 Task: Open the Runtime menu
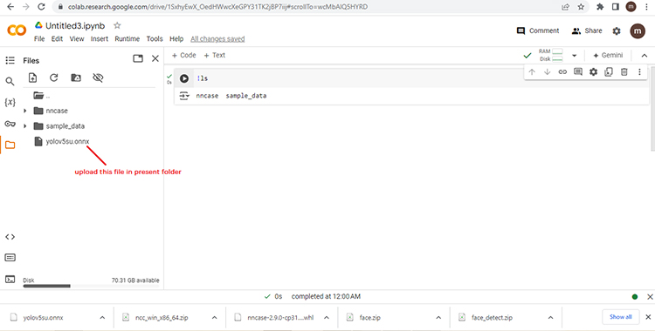point(127,39)
